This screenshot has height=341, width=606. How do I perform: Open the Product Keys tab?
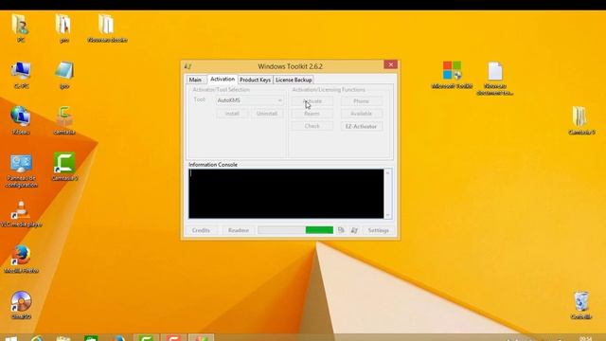[255, 80]
